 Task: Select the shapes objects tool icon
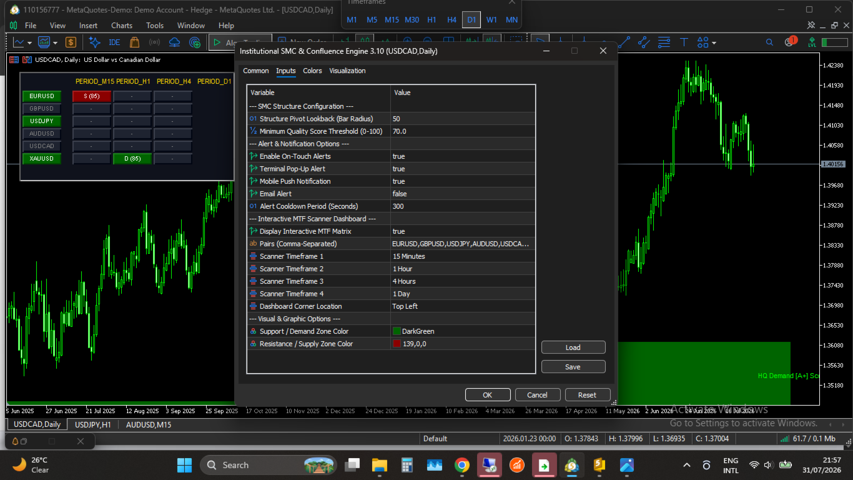(x=703, y=42)
